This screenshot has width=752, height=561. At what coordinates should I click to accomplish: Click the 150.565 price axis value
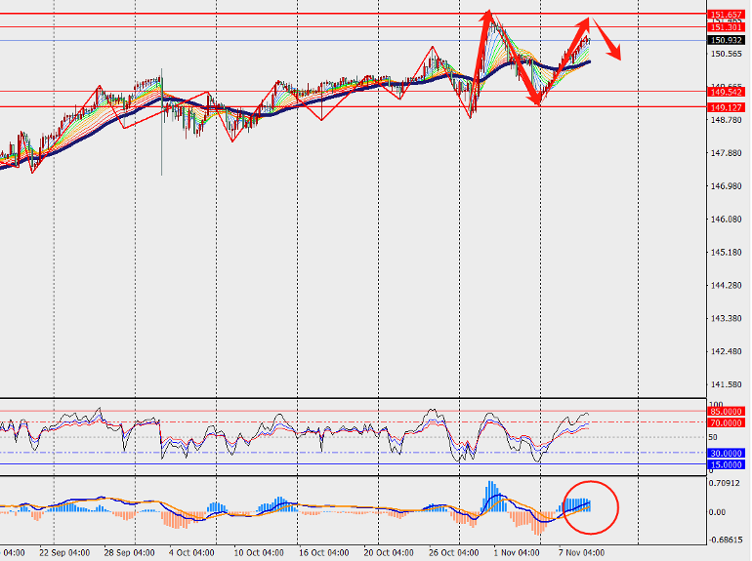click(x=726, y=54)
